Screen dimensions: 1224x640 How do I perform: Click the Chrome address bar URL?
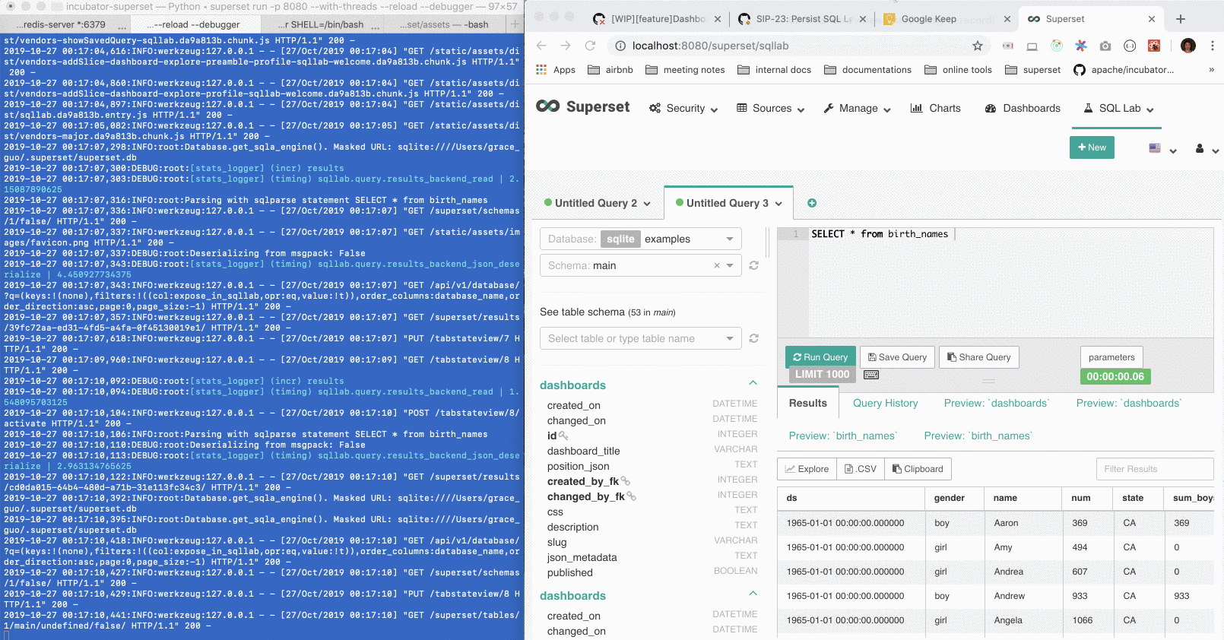pyautogui.click(x=710, y=46)
